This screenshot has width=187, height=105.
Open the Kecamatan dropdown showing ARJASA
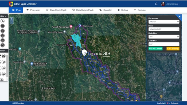(x=164, y=22)
